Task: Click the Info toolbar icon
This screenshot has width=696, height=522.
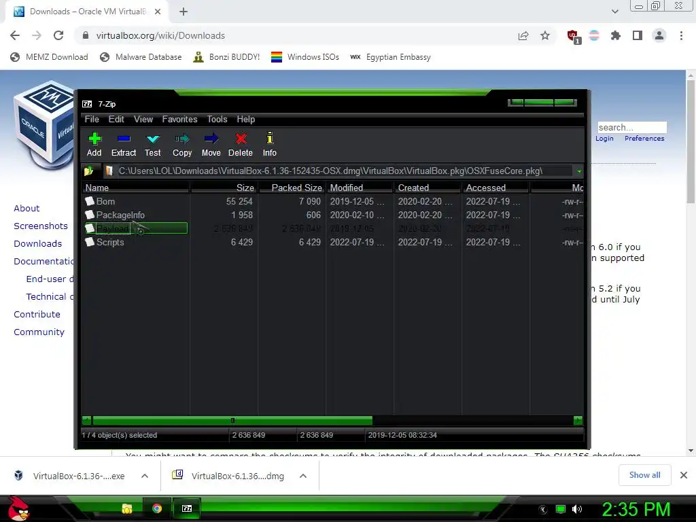Action: 269,145
